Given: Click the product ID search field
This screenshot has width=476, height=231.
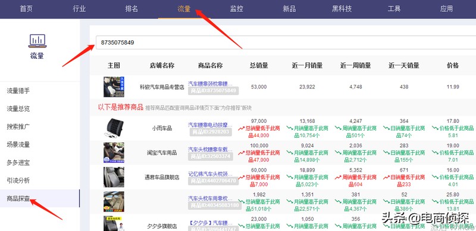Looking at the screenshot, I should (x=286, y=42).
